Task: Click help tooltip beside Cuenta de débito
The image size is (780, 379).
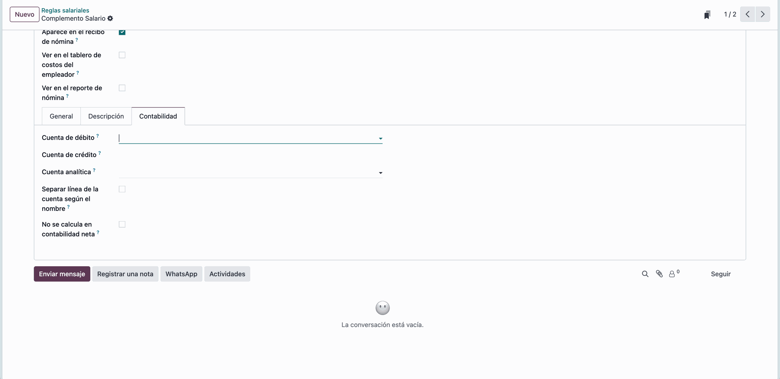Action: [97, 136]
